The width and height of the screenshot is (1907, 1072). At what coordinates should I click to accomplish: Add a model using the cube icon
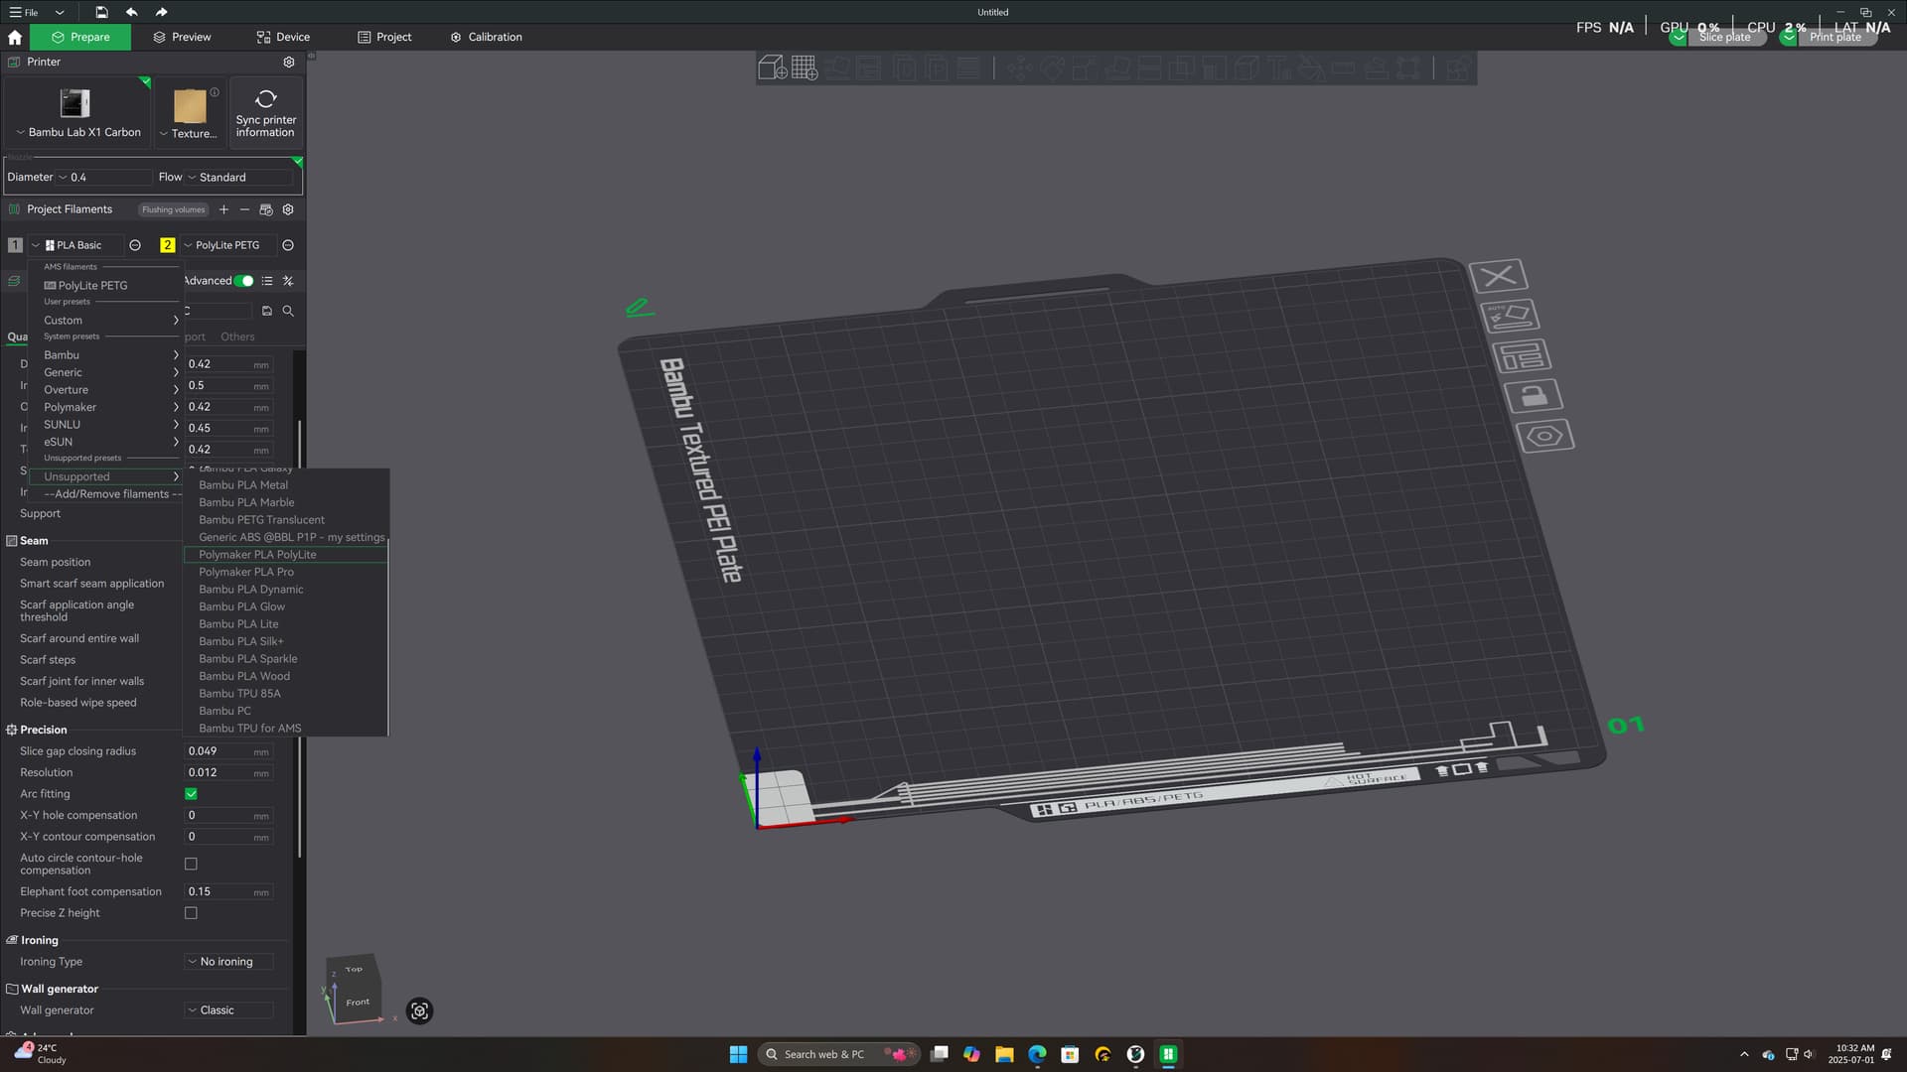pyautogui.click(x=773, y=67)
